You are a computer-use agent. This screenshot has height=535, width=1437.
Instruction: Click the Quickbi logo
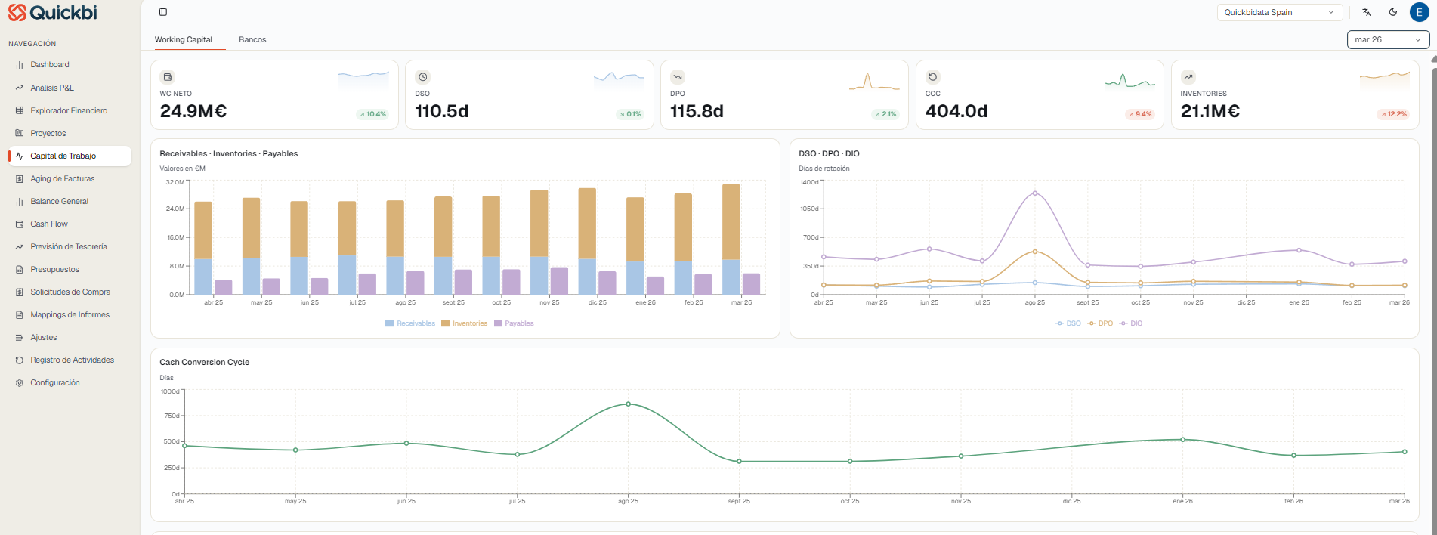tap(53, 12)
